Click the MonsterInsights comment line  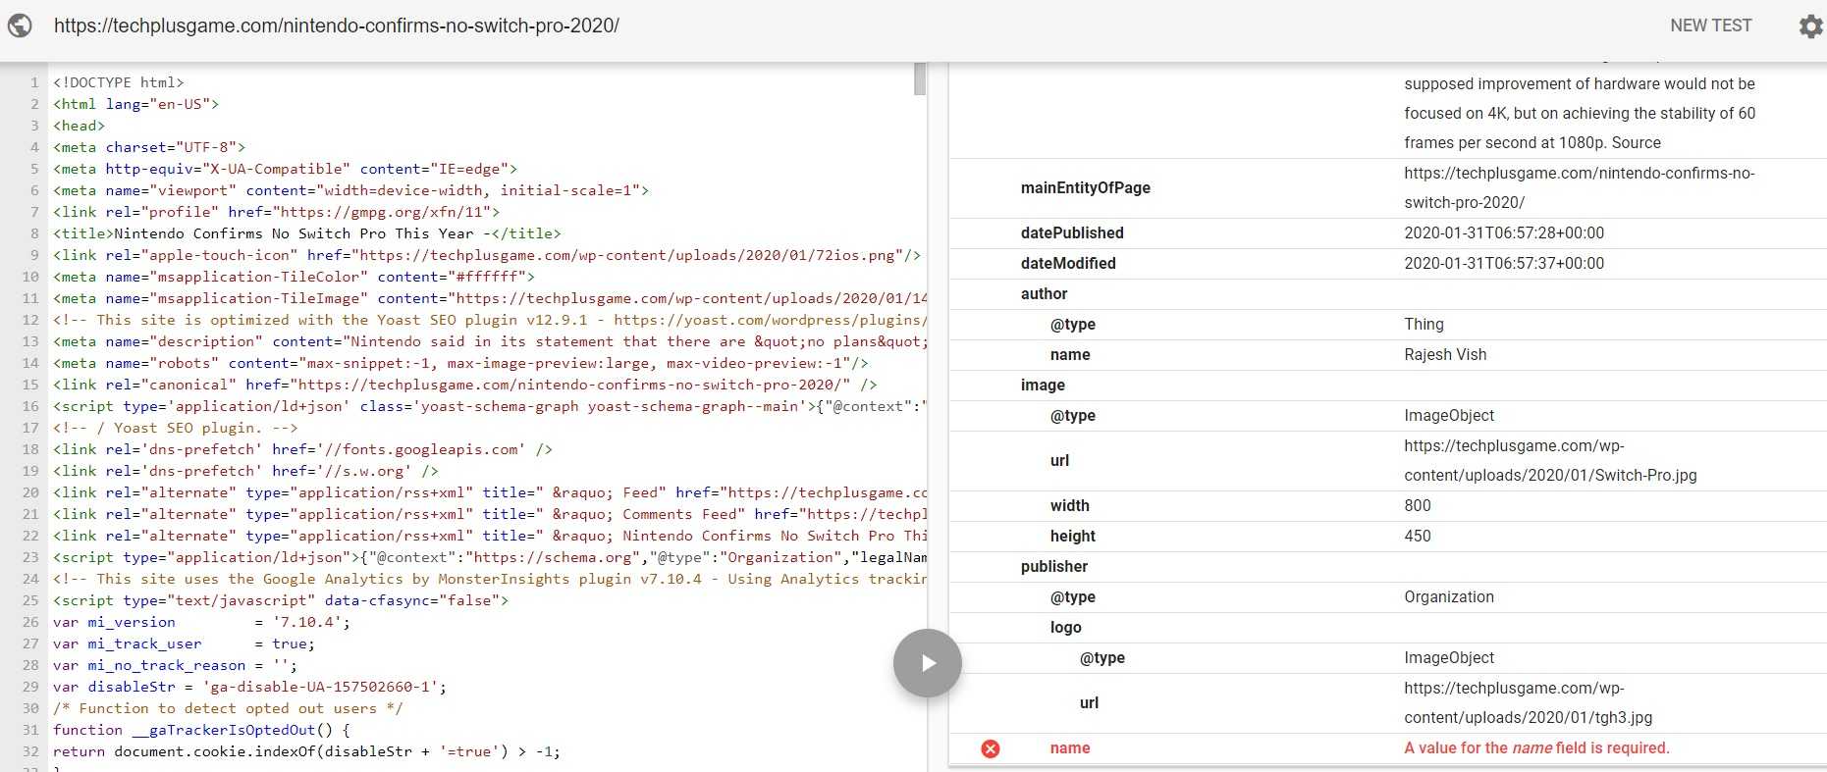point(490,579)
